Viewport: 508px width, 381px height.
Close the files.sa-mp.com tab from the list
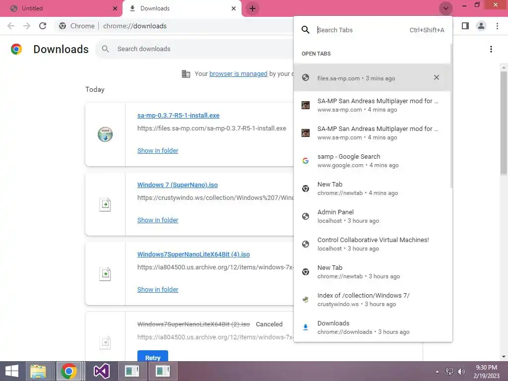[x=437, y=77]
